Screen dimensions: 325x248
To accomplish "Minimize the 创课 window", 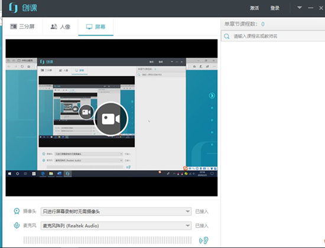I will (310, 8).
